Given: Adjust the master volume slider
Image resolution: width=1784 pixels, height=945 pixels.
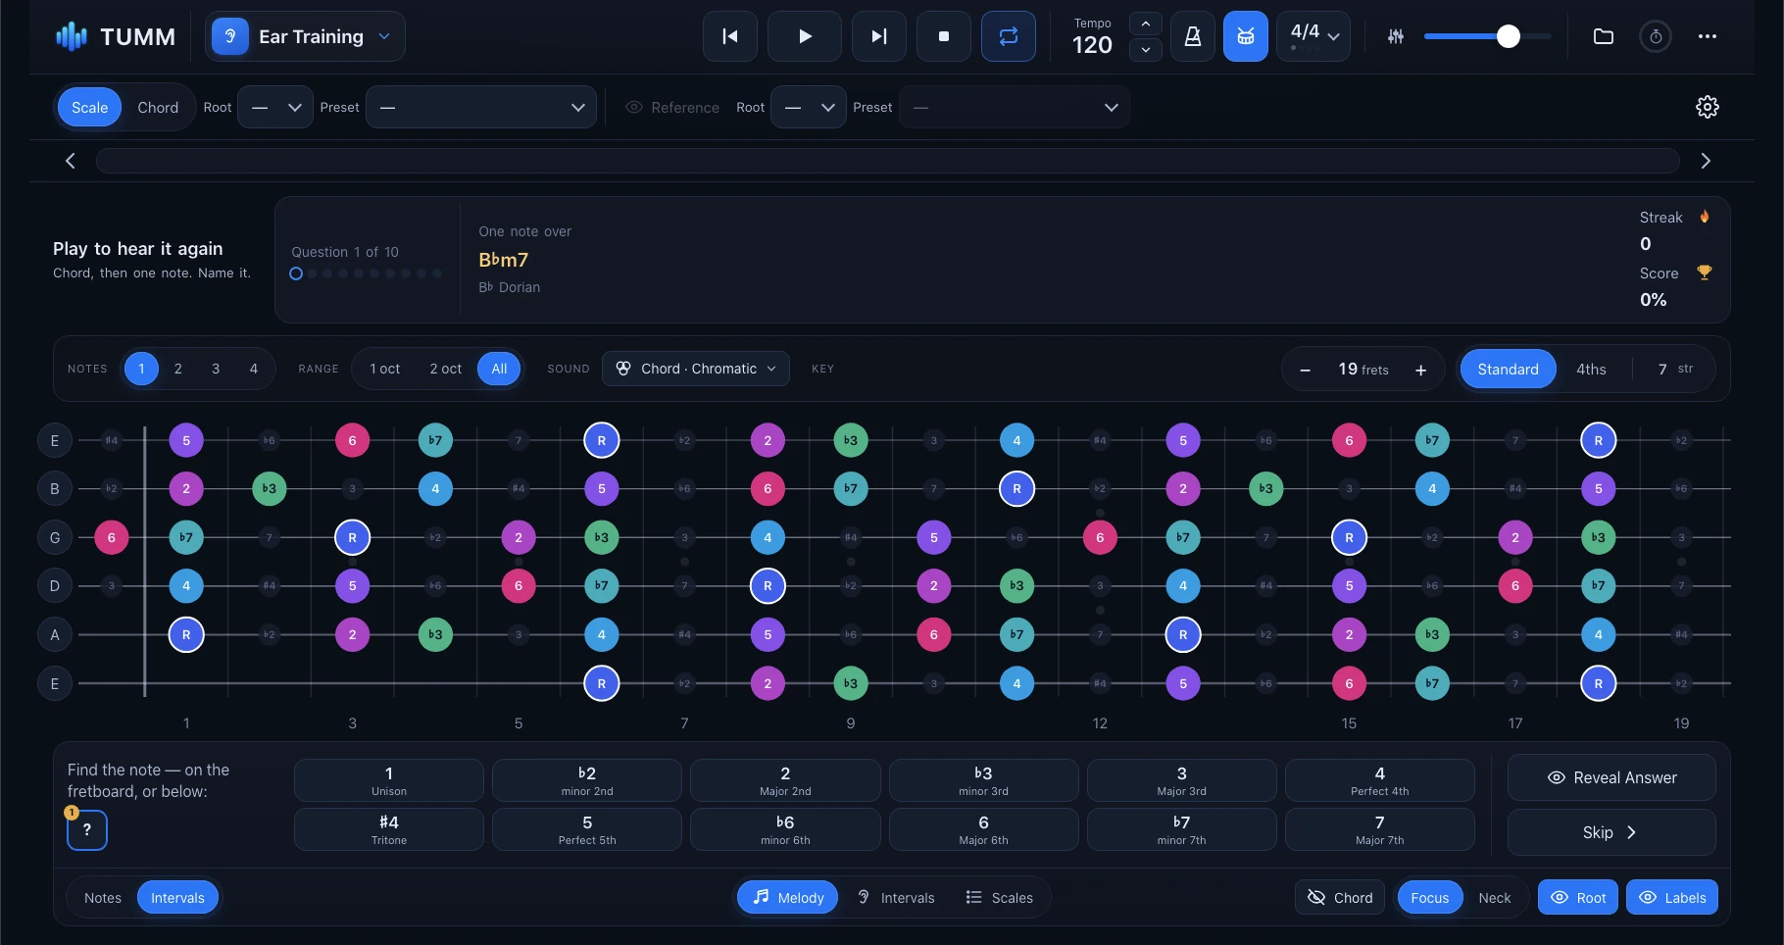Looking at the screenshot, I should coord(1488,36).
